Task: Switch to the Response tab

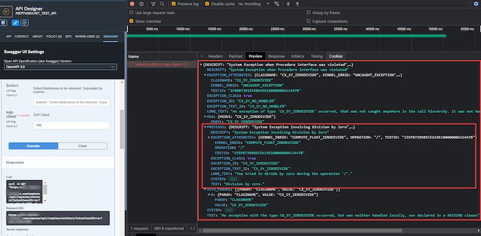Action: point(277,56)
